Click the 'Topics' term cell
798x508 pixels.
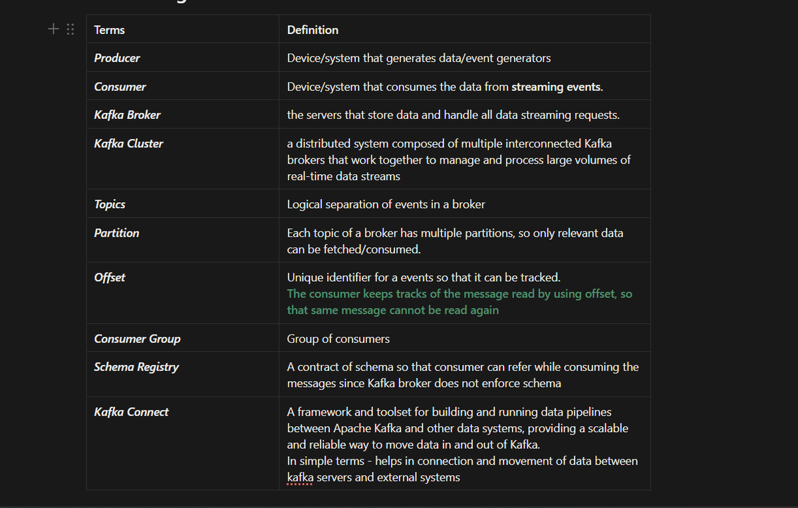[183, 204]
